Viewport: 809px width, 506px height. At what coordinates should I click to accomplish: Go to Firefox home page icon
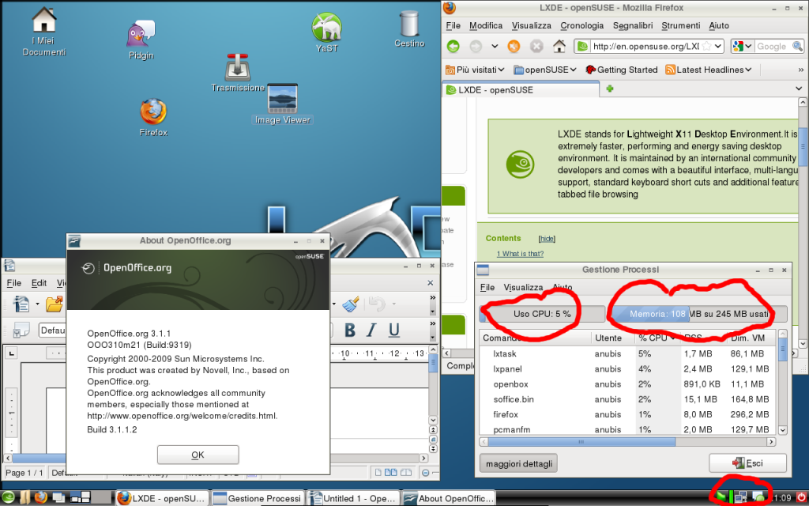click(x=559, y=47)
